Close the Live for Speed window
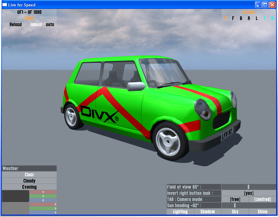Image resolution: width=278 pixels, height=217 pixels. coord(272,5)
